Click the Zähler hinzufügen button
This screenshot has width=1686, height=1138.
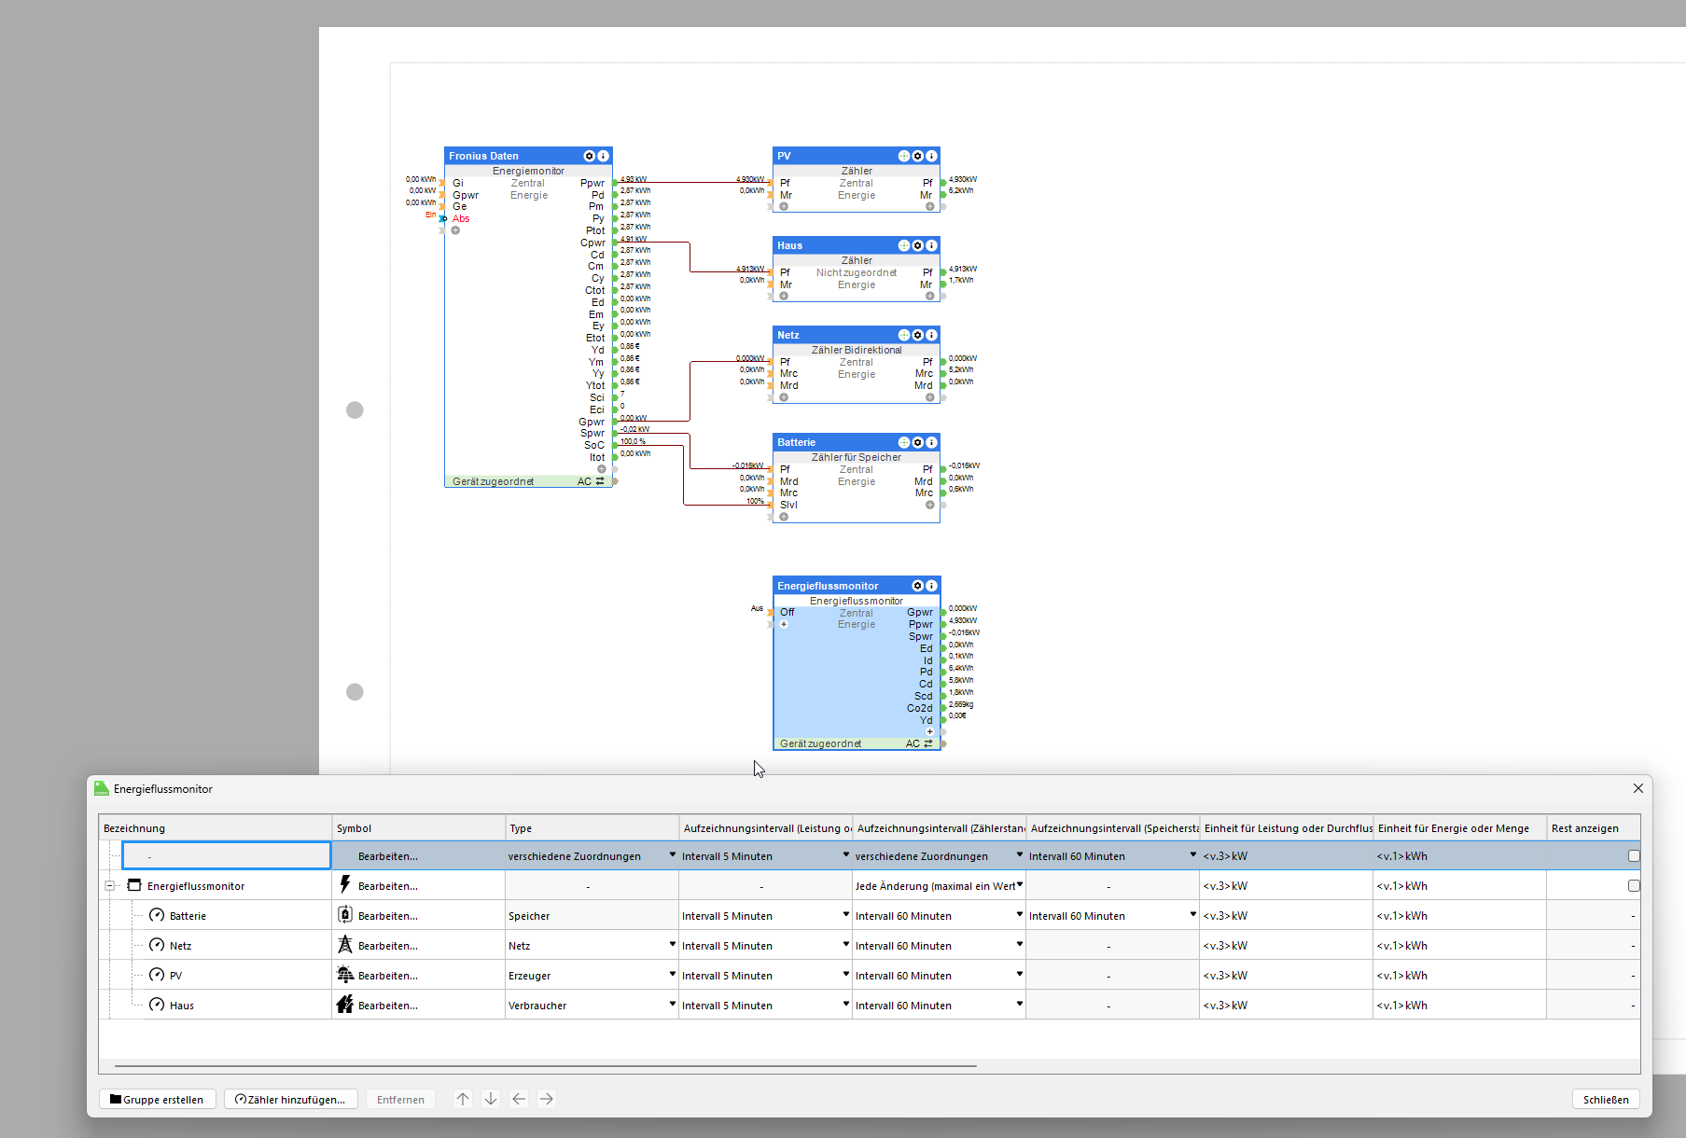[290, 1099]
